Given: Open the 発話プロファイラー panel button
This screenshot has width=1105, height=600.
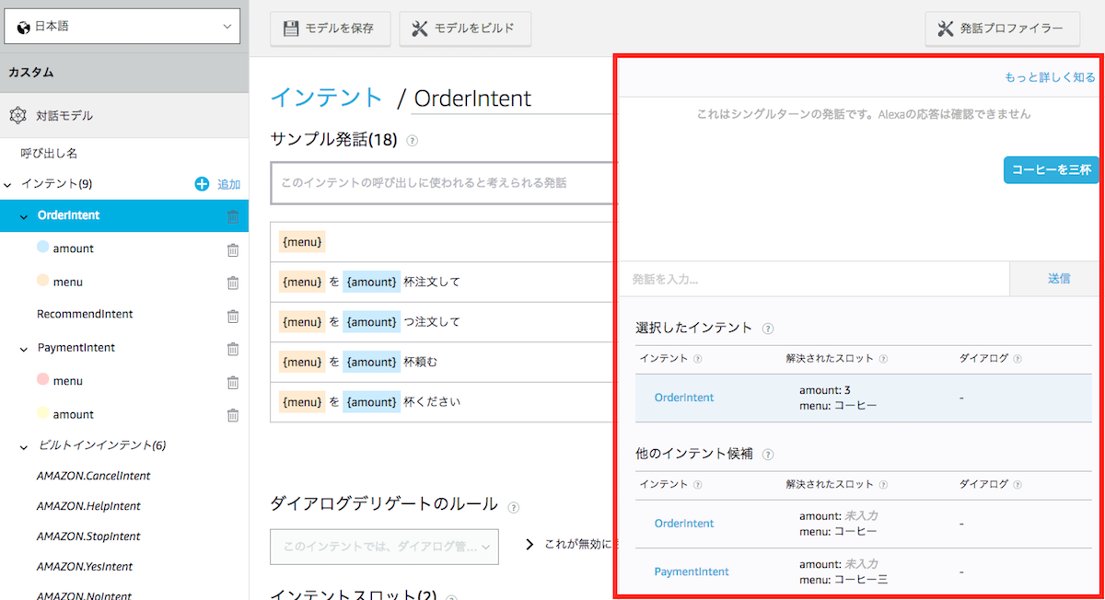Looking at the screenshot, I should coord(1002,29).
